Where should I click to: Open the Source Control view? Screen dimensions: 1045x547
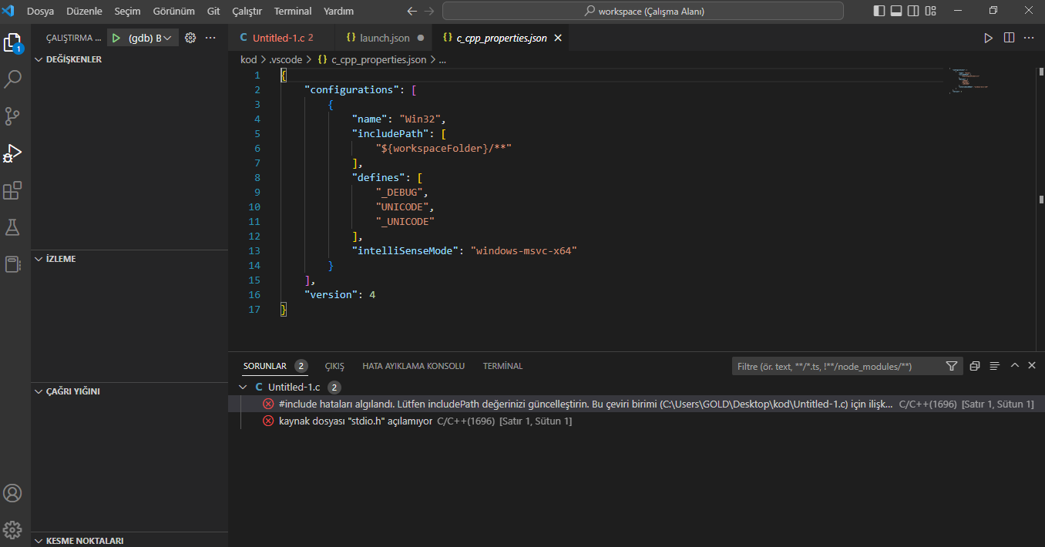(13, 116)
